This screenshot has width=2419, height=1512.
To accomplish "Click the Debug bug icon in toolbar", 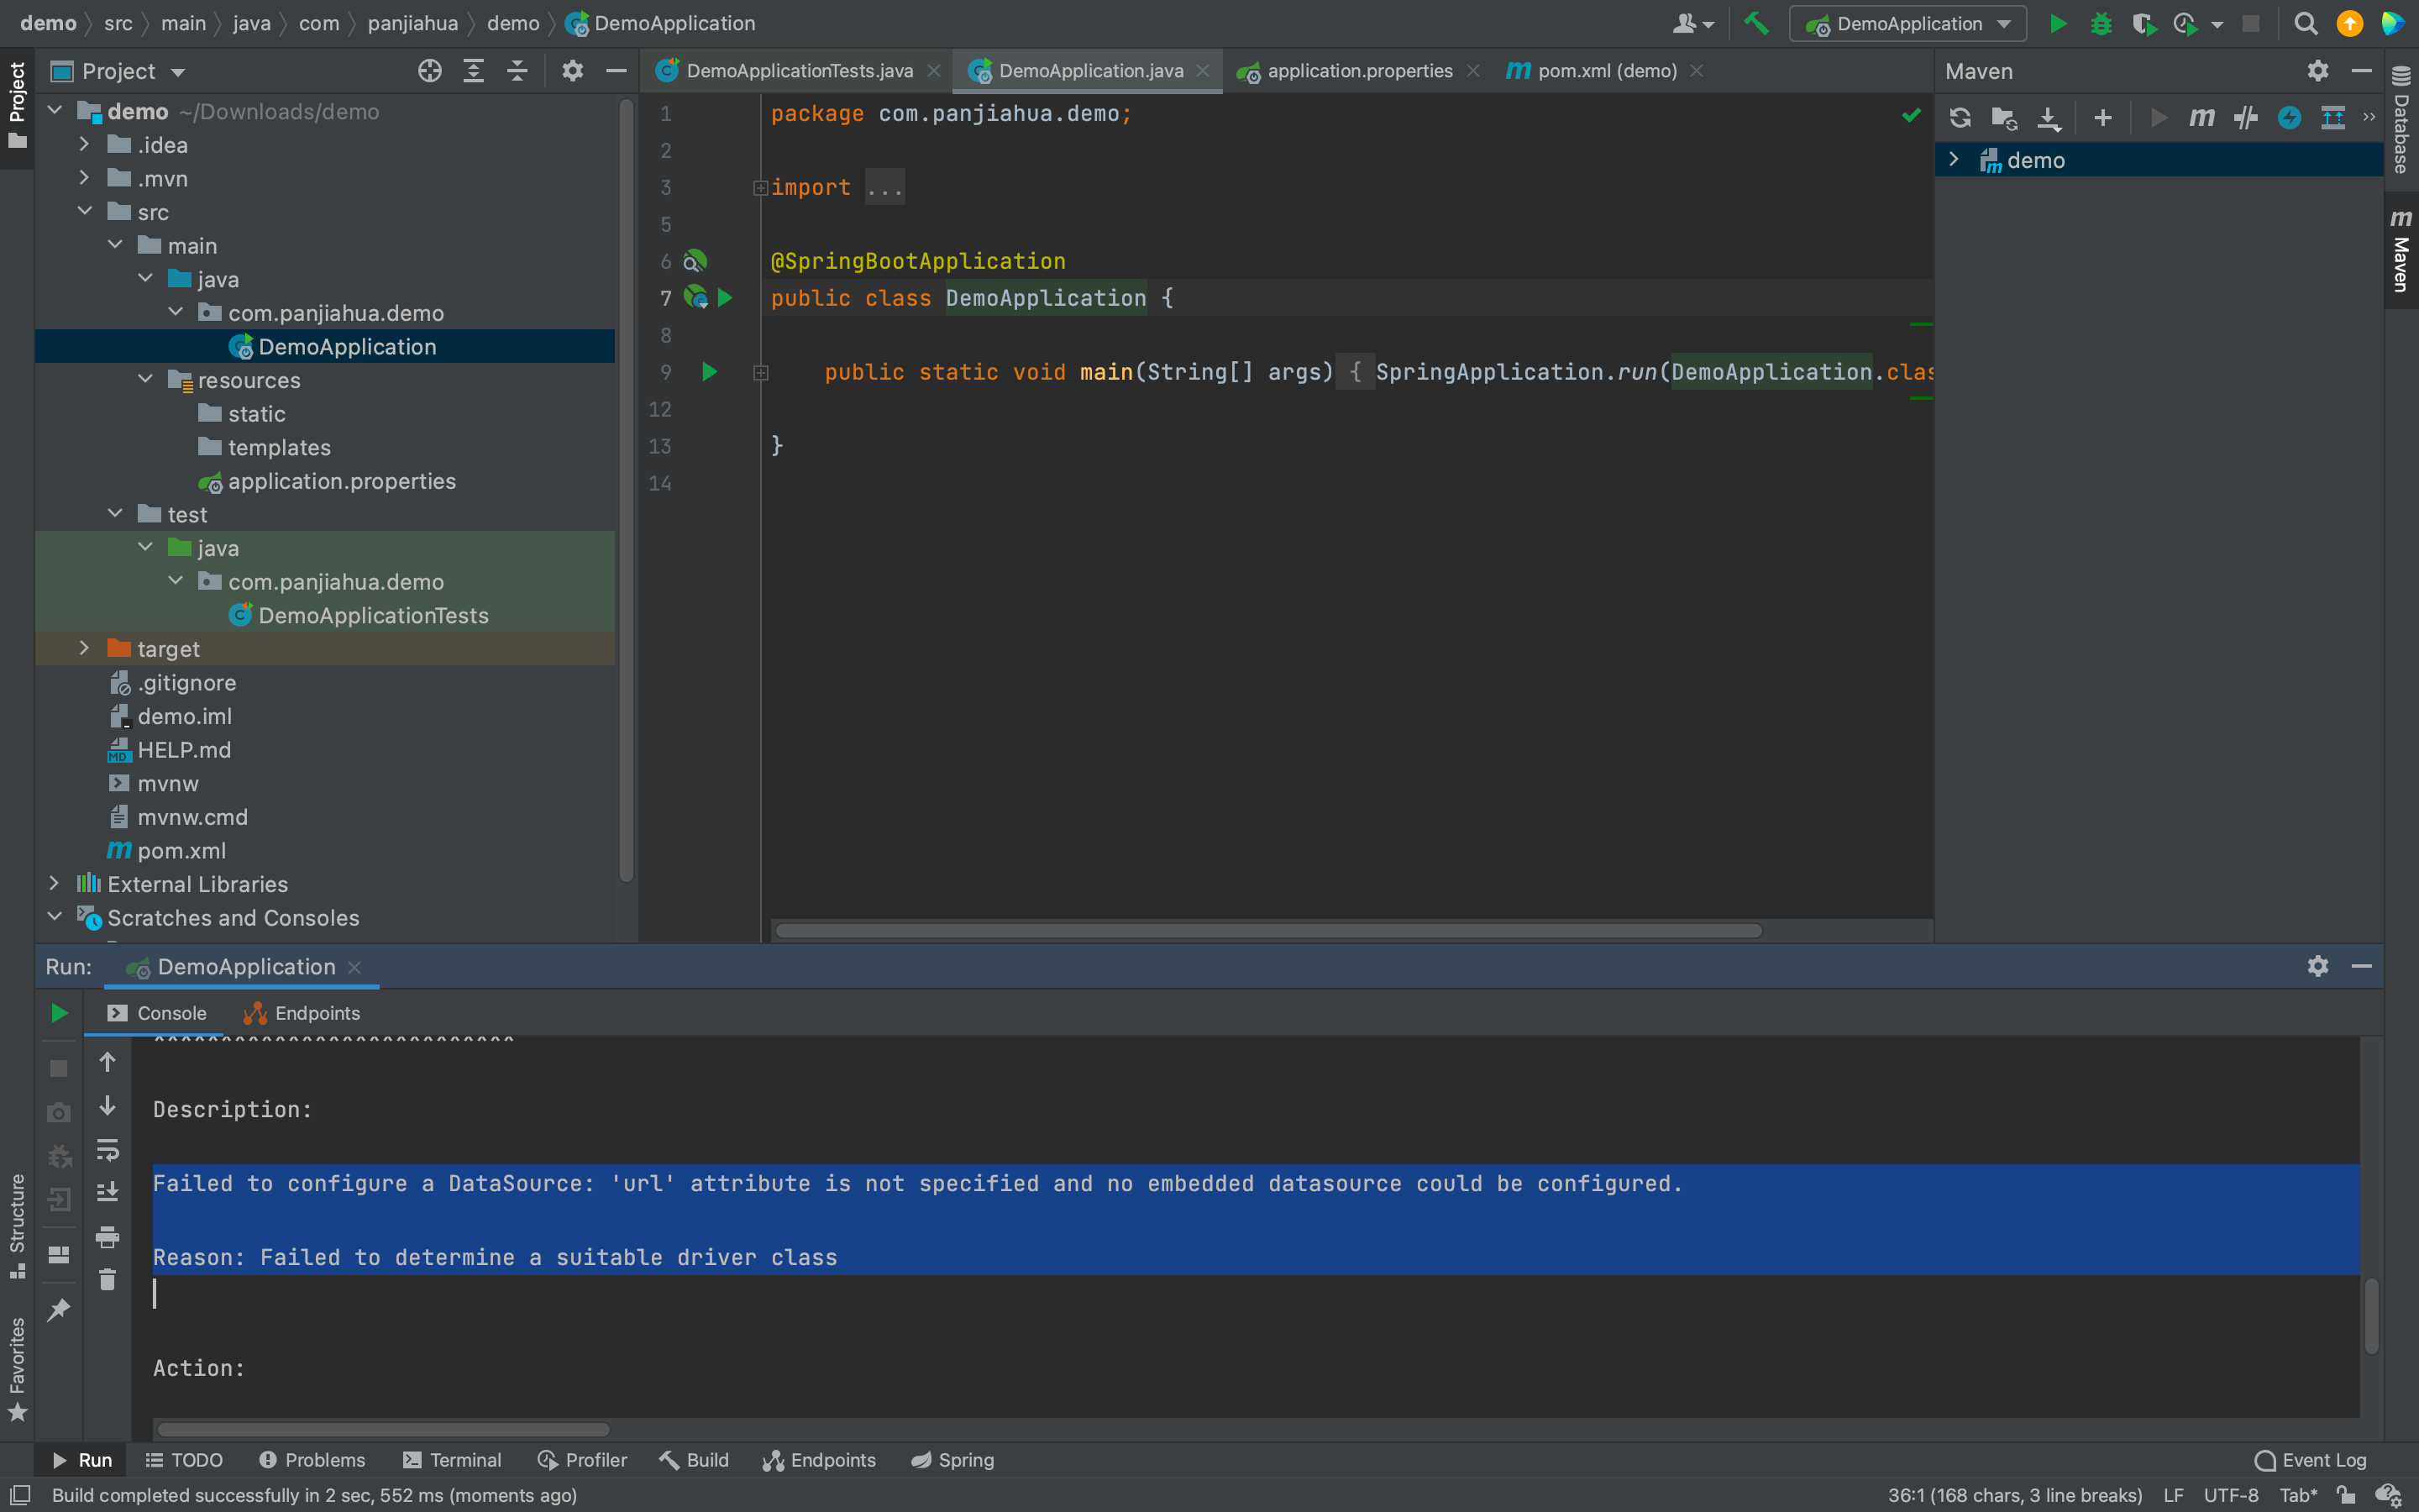I will point(2102,23).
